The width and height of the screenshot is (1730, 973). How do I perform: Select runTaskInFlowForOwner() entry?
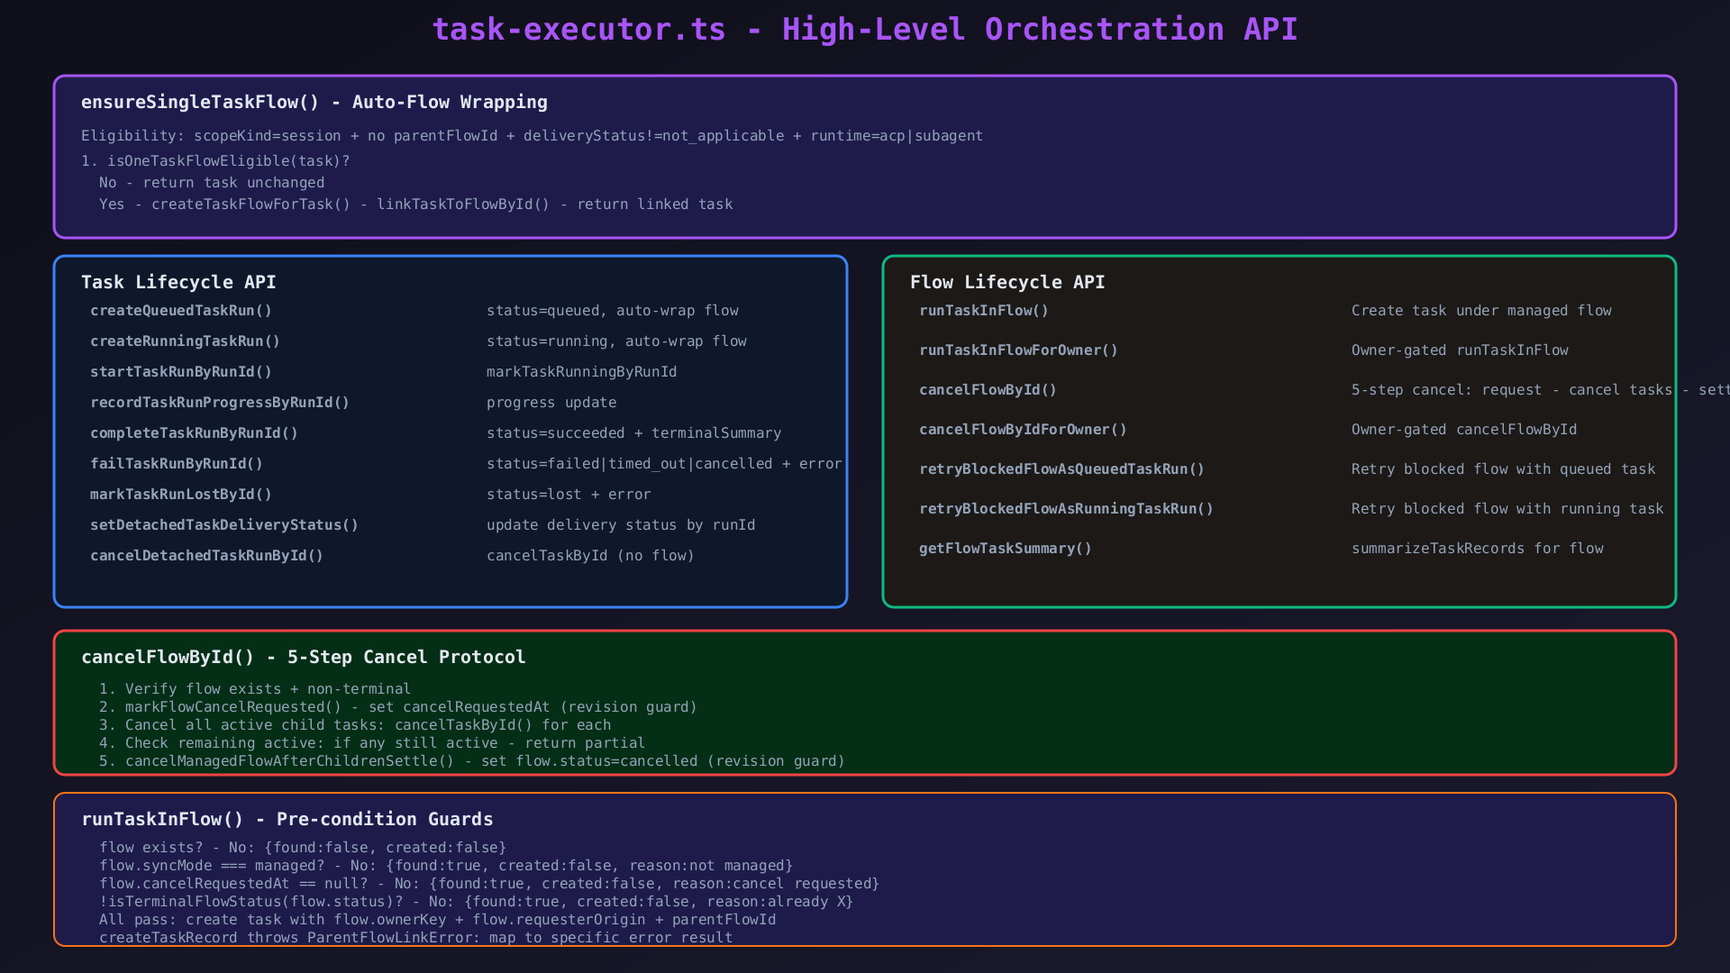[x=1018, y=350]
